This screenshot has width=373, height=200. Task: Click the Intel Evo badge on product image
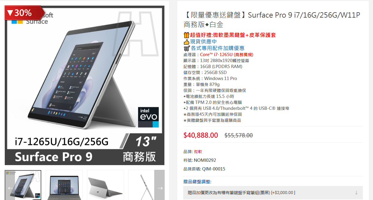pyautogui.click(x=149, y=117)
